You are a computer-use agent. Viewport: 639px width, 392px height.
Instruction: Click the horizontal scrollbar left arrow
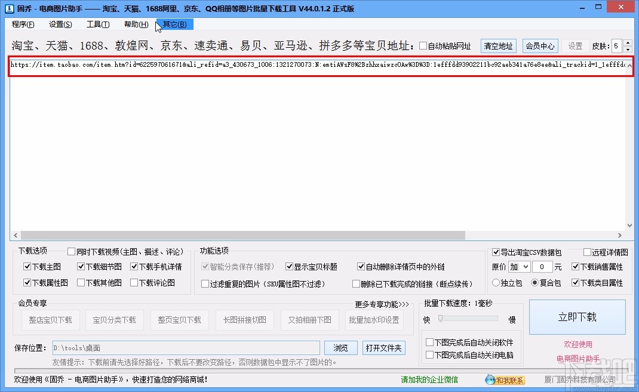(x=16, y=235)
